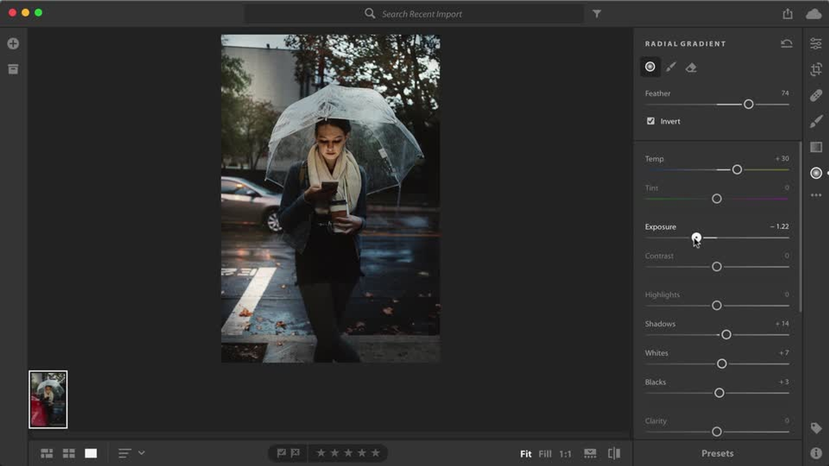Open the Keywords tag panel

[x=816, y=428]
